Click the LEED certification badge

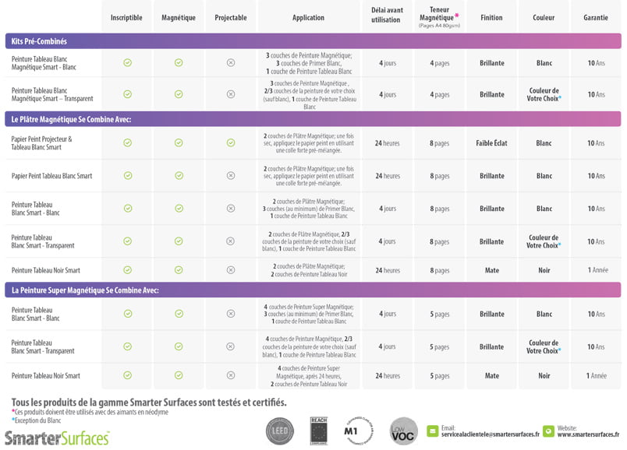(x=280, y=430)
